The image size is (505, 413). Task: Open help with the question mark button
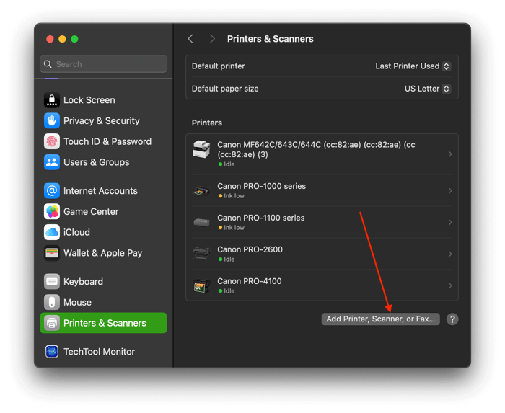click(x=452, y=319)
